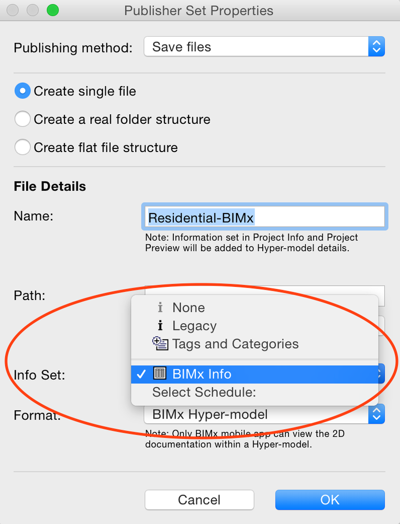Choose Select Schedule menu item

pos(204,392)
